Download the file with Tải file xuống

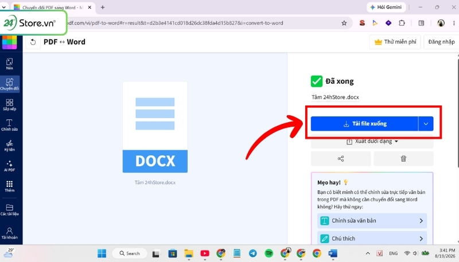click(x=364, y=124)
